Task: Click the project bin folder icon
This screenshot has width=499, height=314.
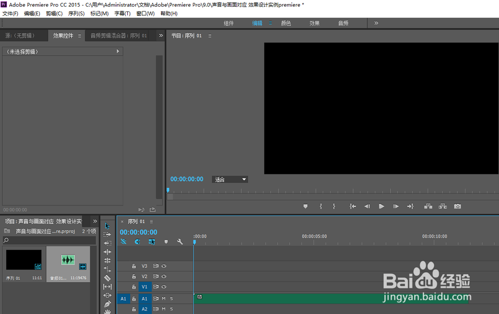Action: pos(7,231)
